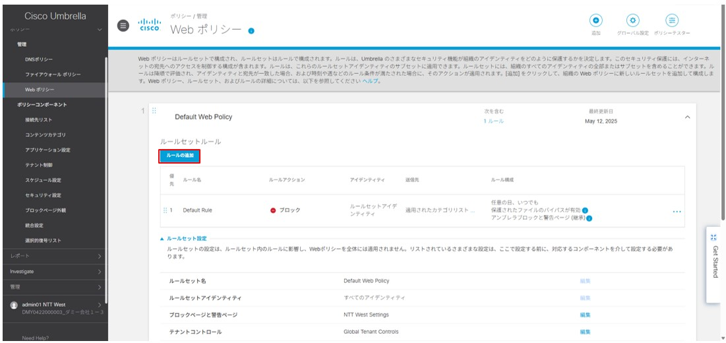Click the 追加 plus icon
This screenshot has height=343, width=726.
[x=596, y=20]
